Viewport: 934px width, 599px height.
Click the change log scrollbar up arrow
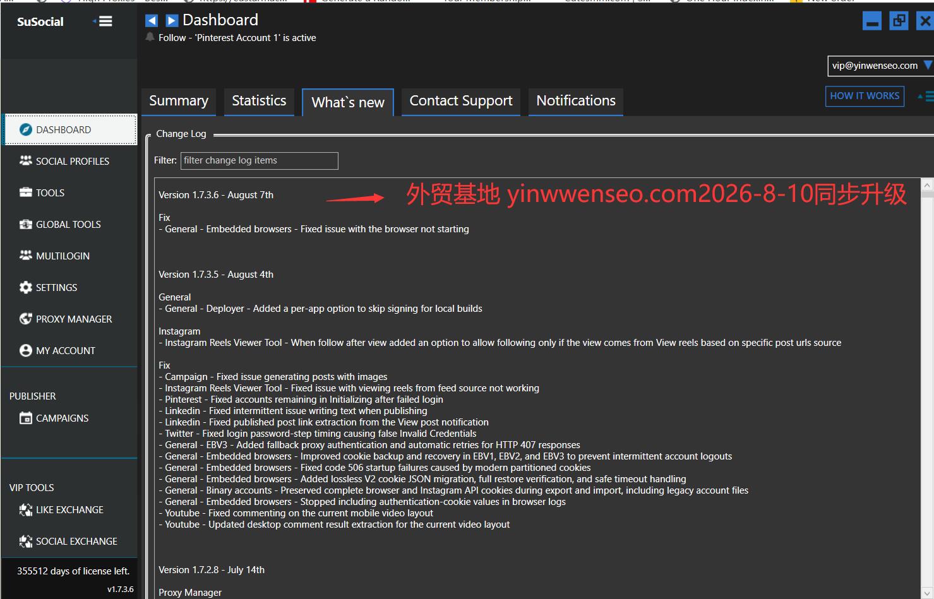(x=927, y=186)
